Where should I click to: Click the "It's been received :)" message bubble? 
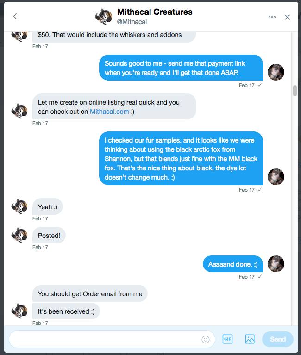coord(66,311)
